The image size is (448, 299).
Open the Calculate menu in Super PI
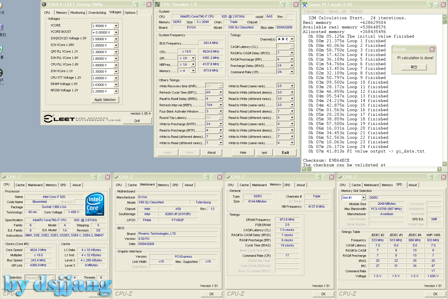tap(314, 11)
